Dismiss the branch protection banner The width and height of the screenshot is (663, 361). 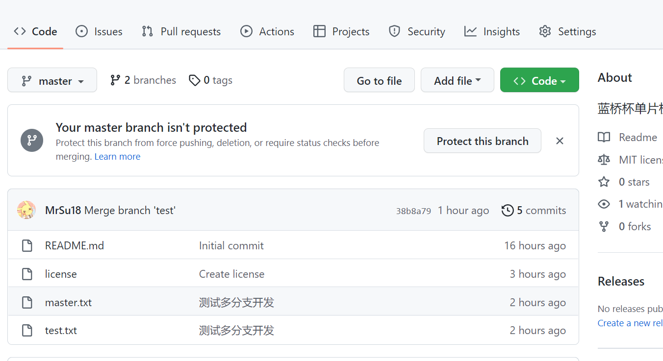[x=560, y=141]
